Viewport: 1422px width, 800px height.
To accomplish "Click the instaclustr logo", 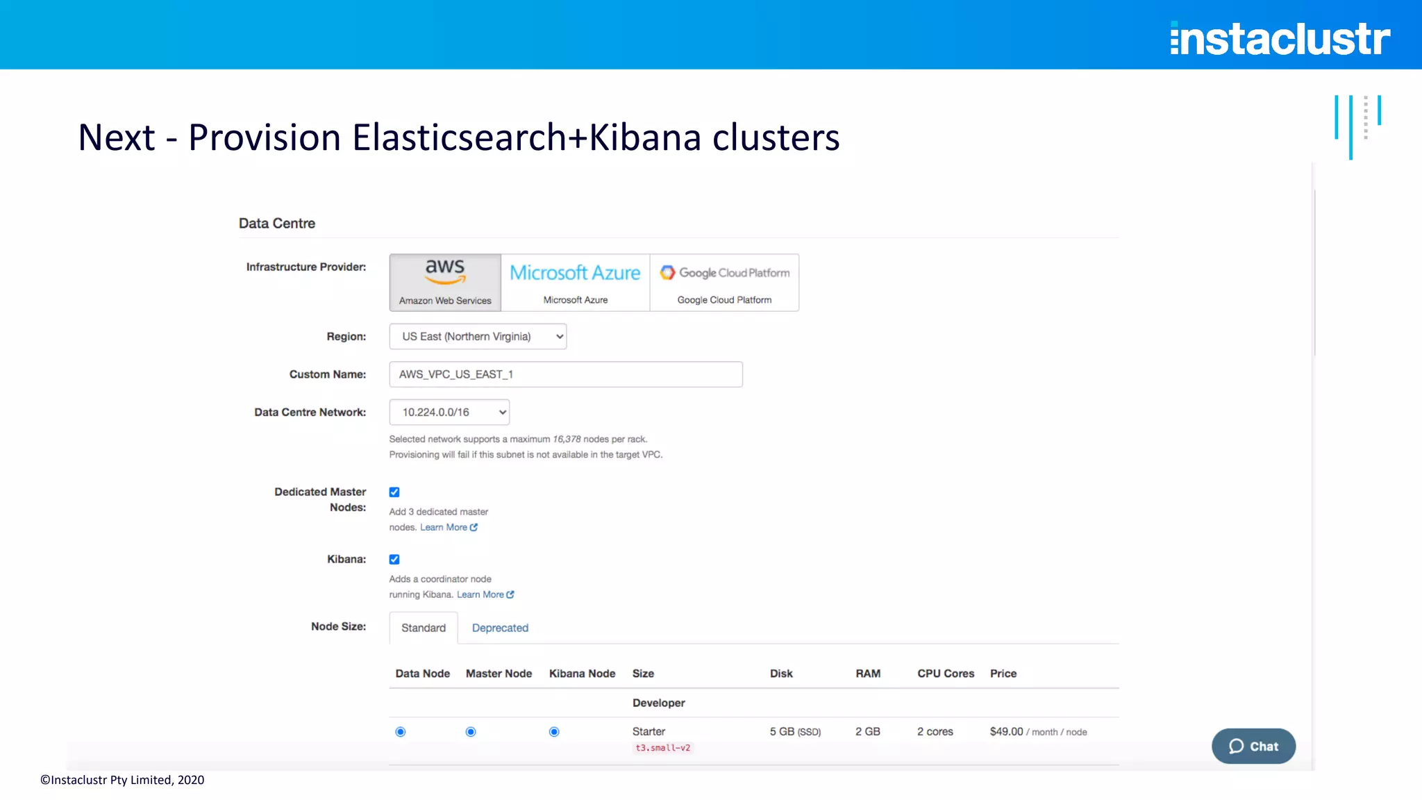I will (x=1280, y=38).
